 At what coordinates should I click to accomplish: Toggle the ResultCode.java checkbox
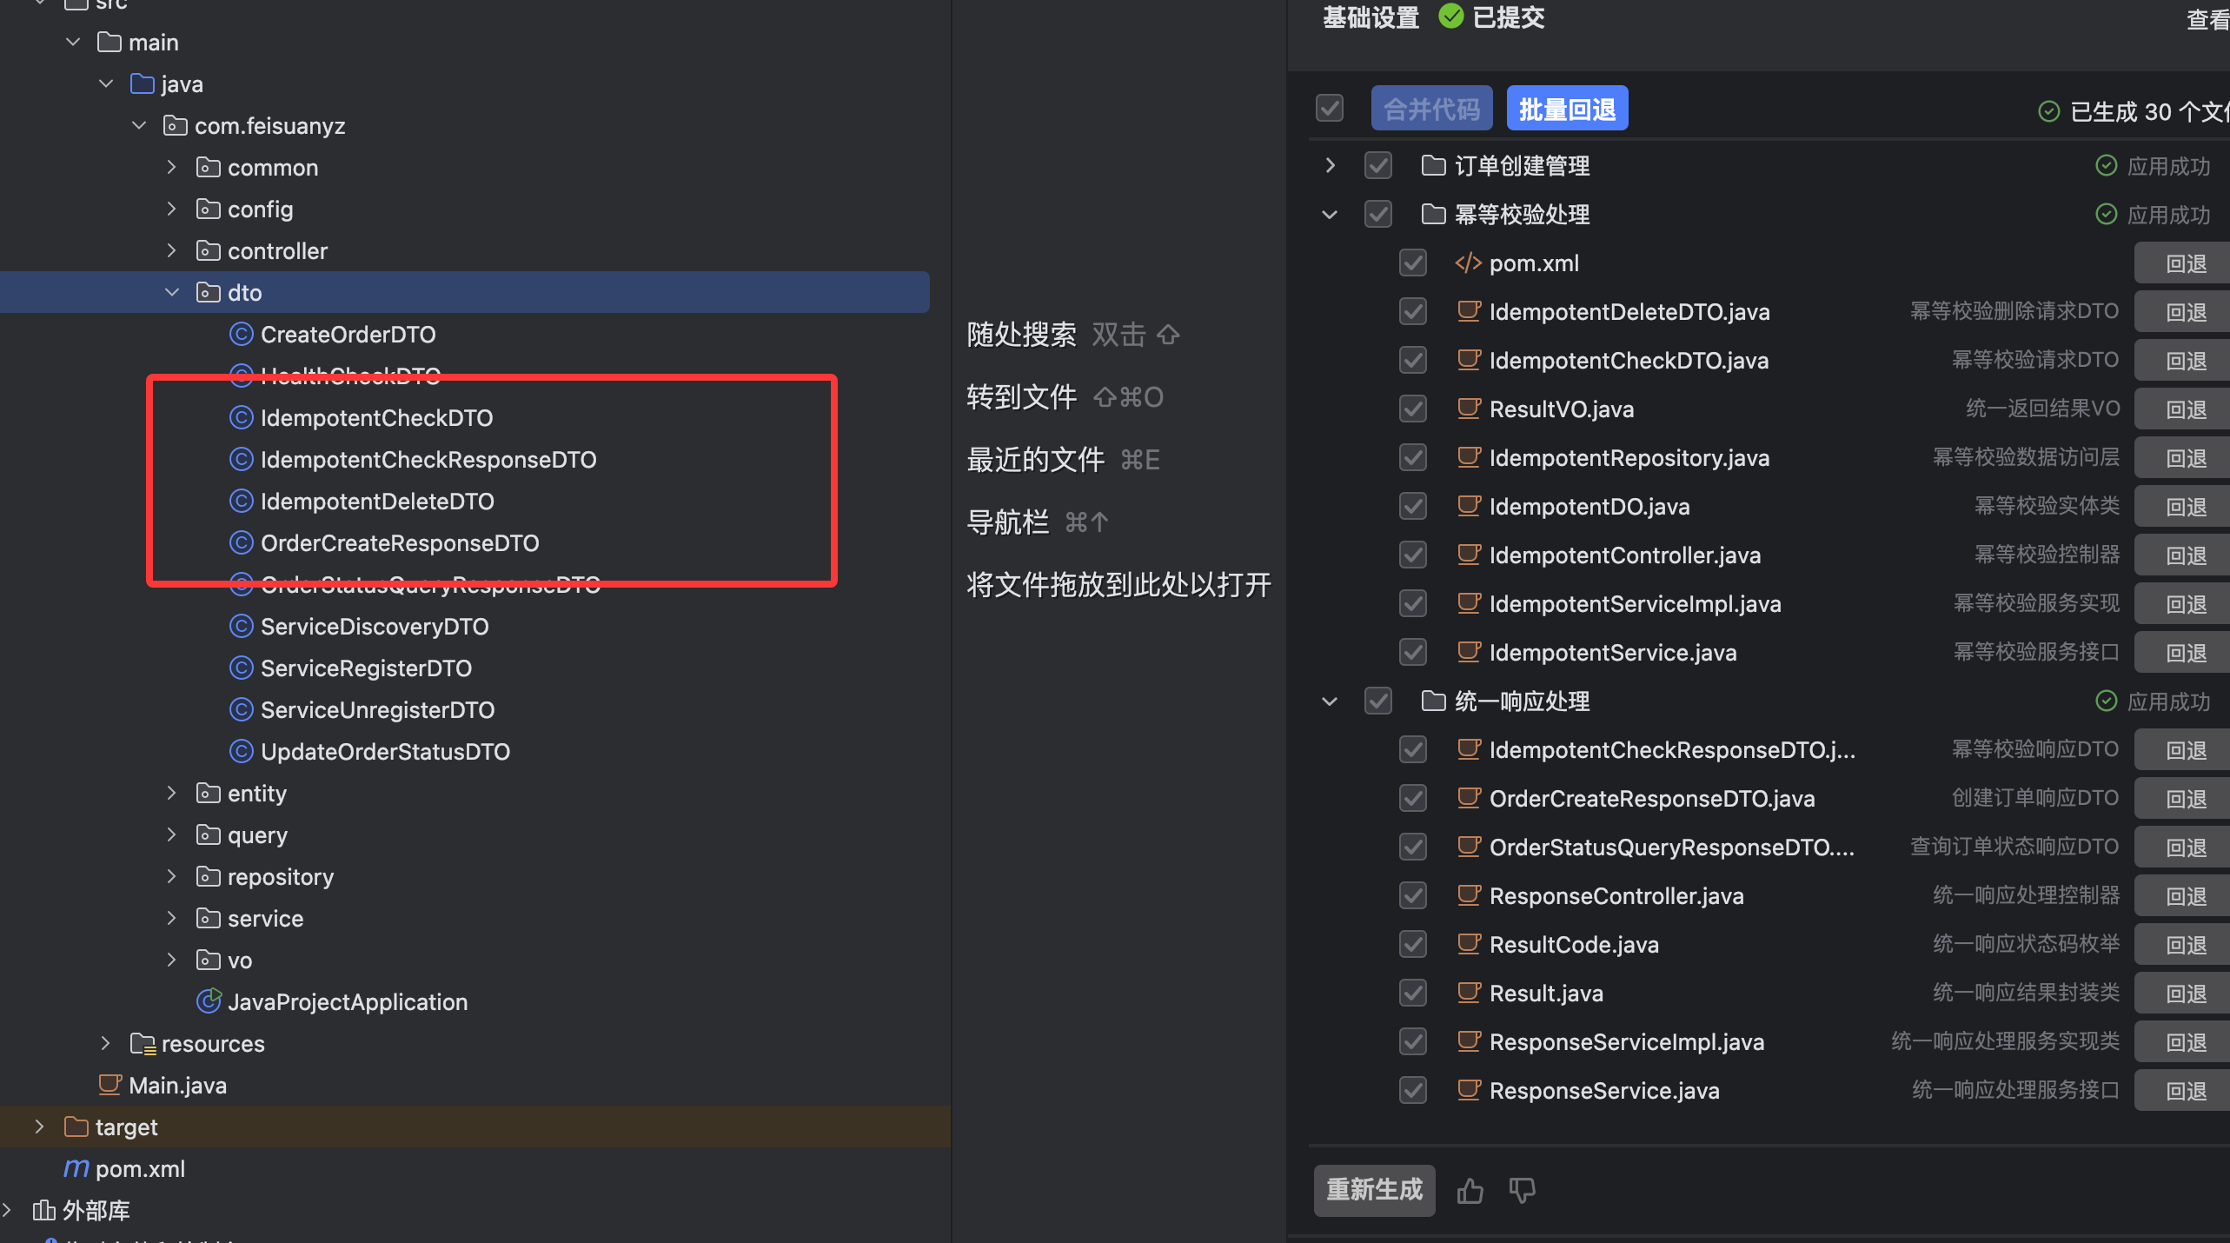1413,945
